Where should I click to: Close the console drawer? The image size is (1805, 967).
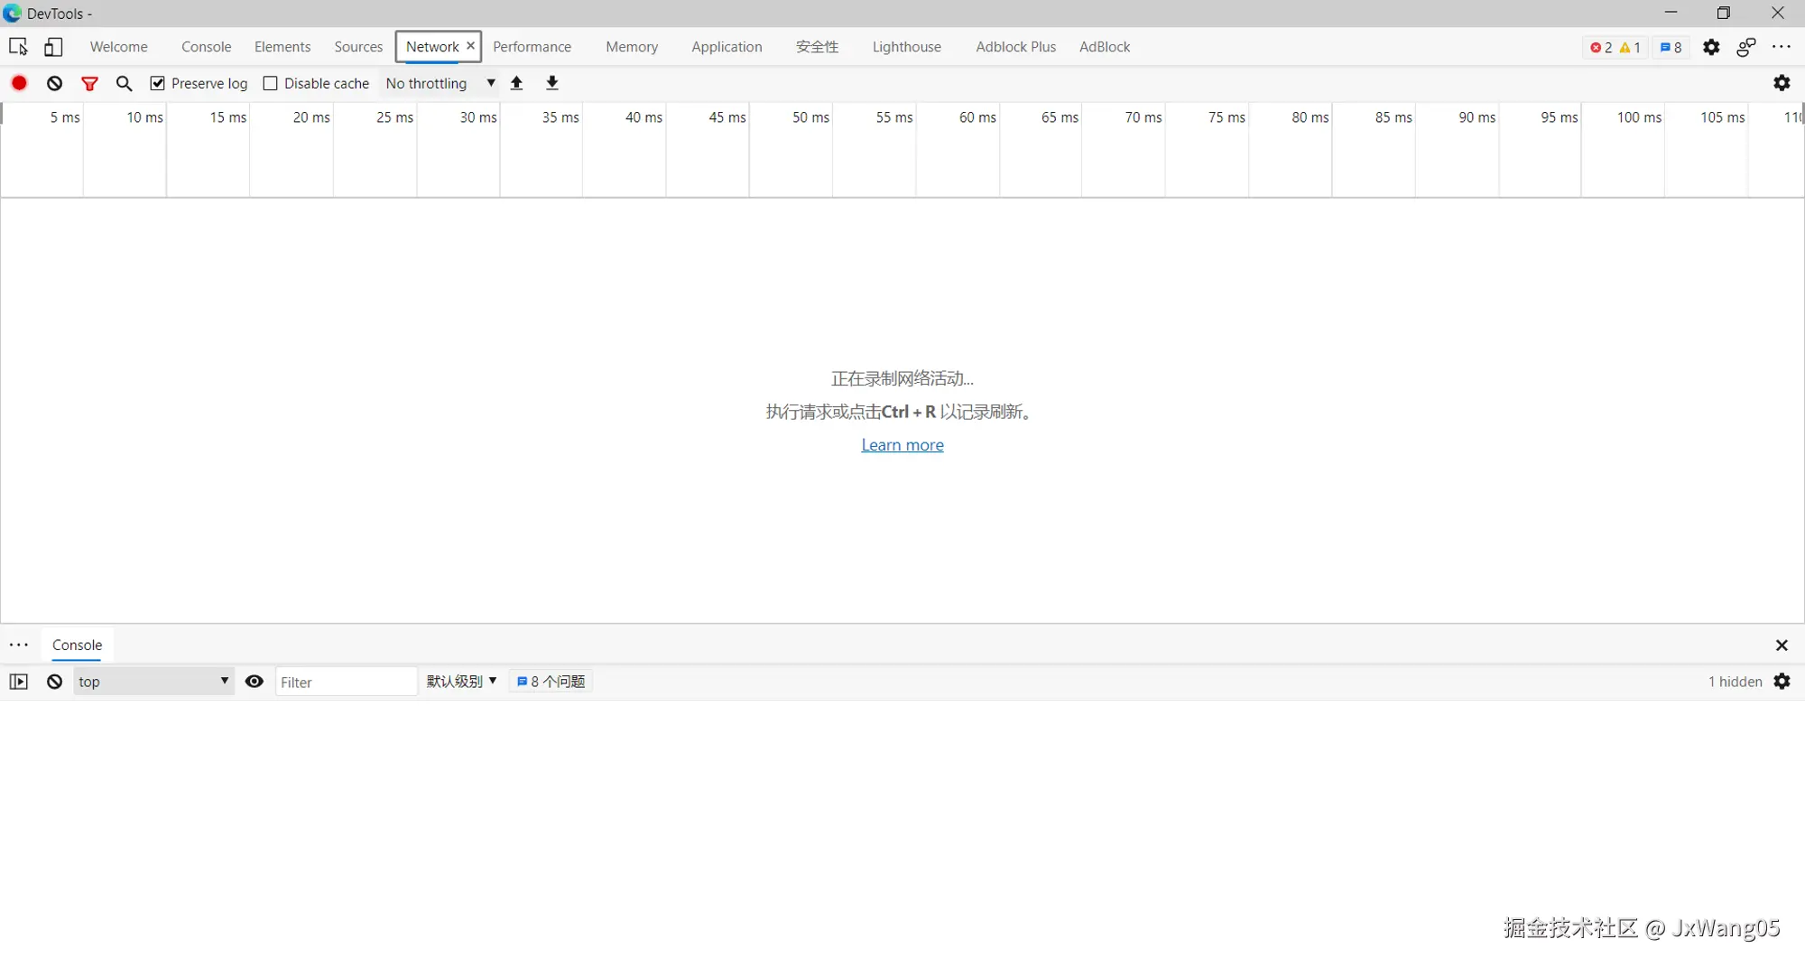point(1782,645)
